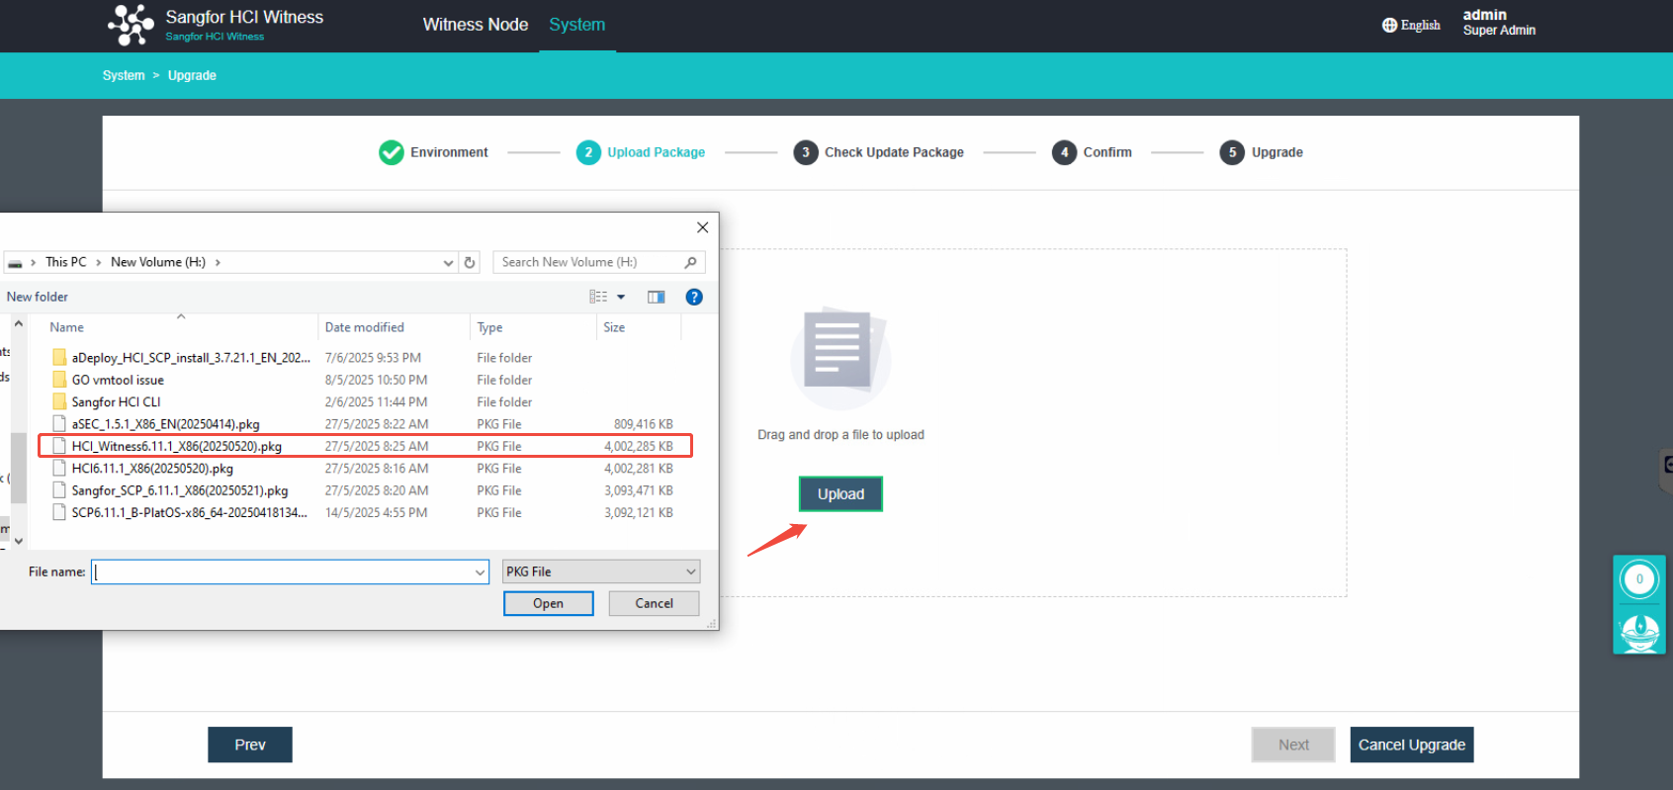The height and width of the screenshot is (790, 1673).
Task: Click the HCI_Witness6.11.1_X86 pkg file icon
Action: pos(59,446)
